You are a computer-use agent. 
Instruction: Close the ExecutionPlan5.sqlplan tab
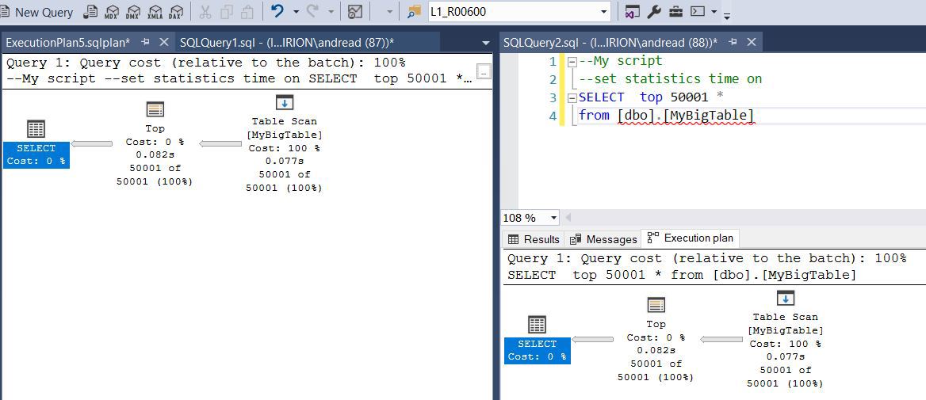[x=164, y=42]
